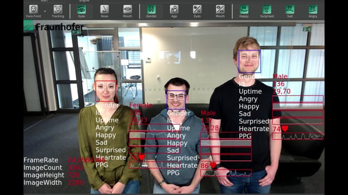Screen dimensions: 348x195
Task: Click the Female gender value
Action: [x=141, y=105]
